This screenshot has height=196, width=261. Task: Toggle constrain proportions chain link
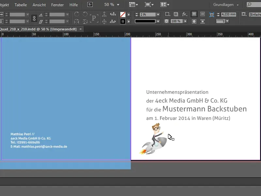[34, 18]
